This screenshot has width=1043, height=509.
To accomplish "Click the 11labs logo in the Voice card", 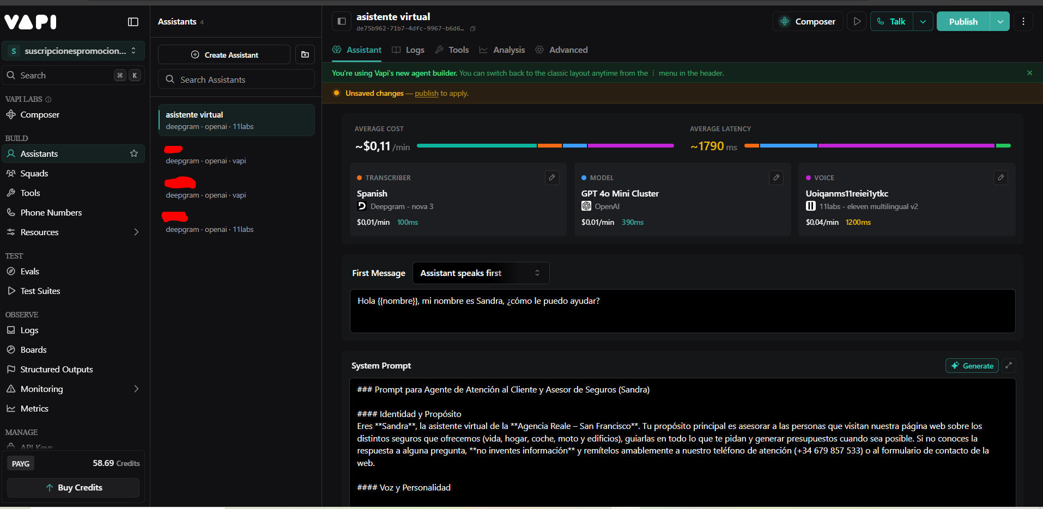I will (x=811, y=206).
